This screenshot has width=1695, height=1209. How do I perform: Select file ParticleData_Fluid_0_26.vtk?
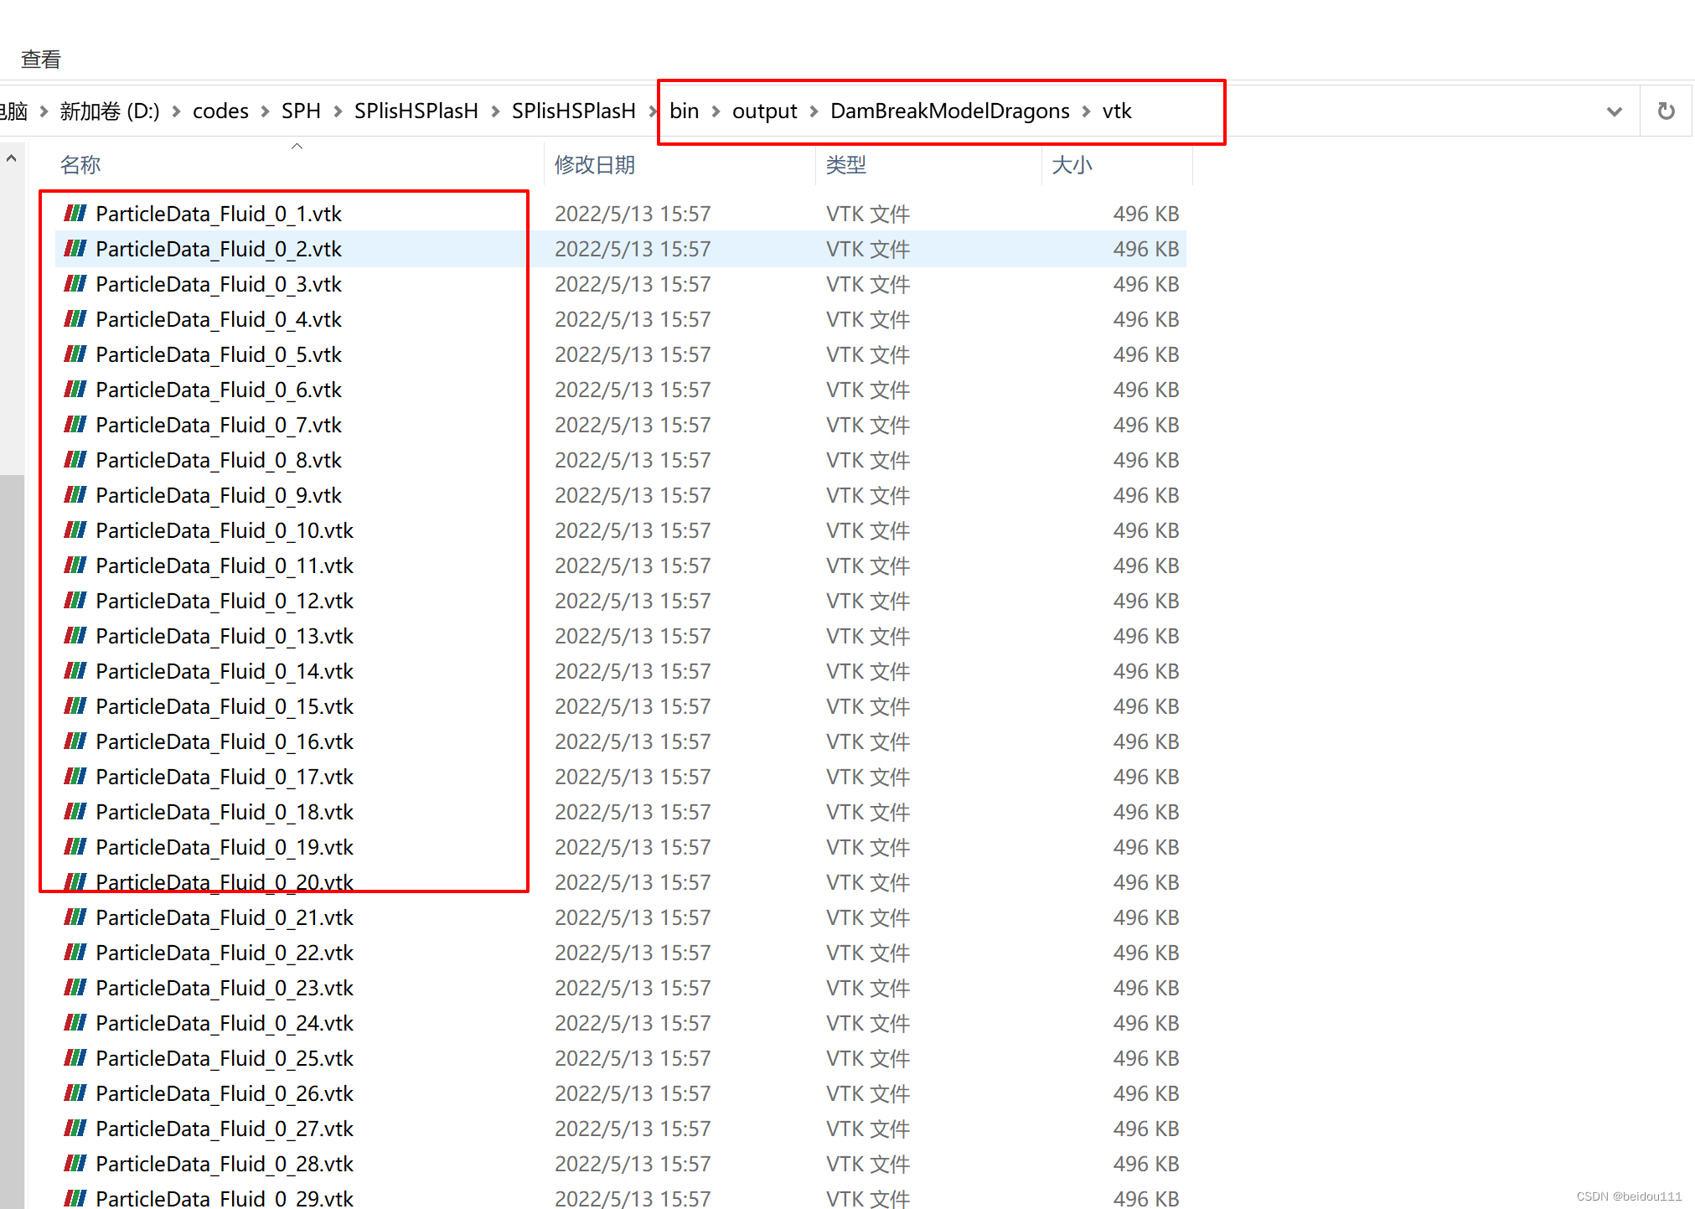[225, 1093]
